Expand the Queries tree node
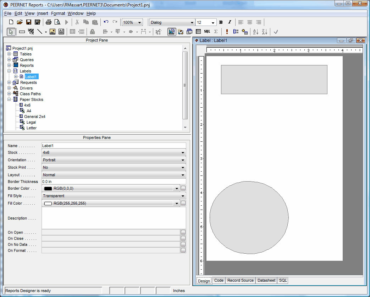Image resolution: width=370 pixels, height=297 pixels. tap(9, 60)
